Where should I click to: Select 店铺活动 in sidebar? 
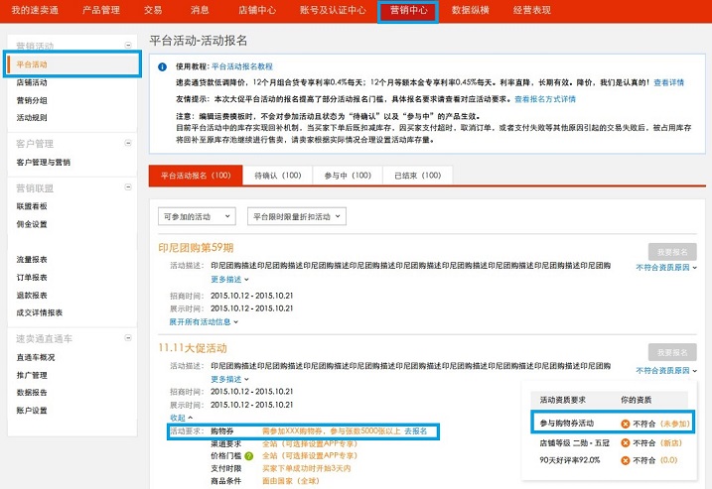point(32,82)
